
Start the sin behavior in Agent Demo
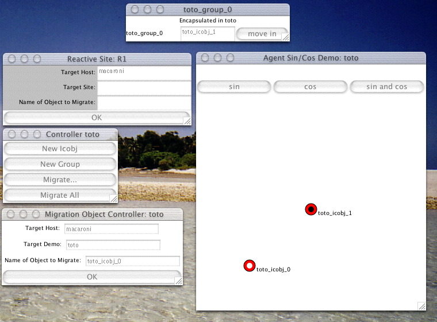coord(234,87)
